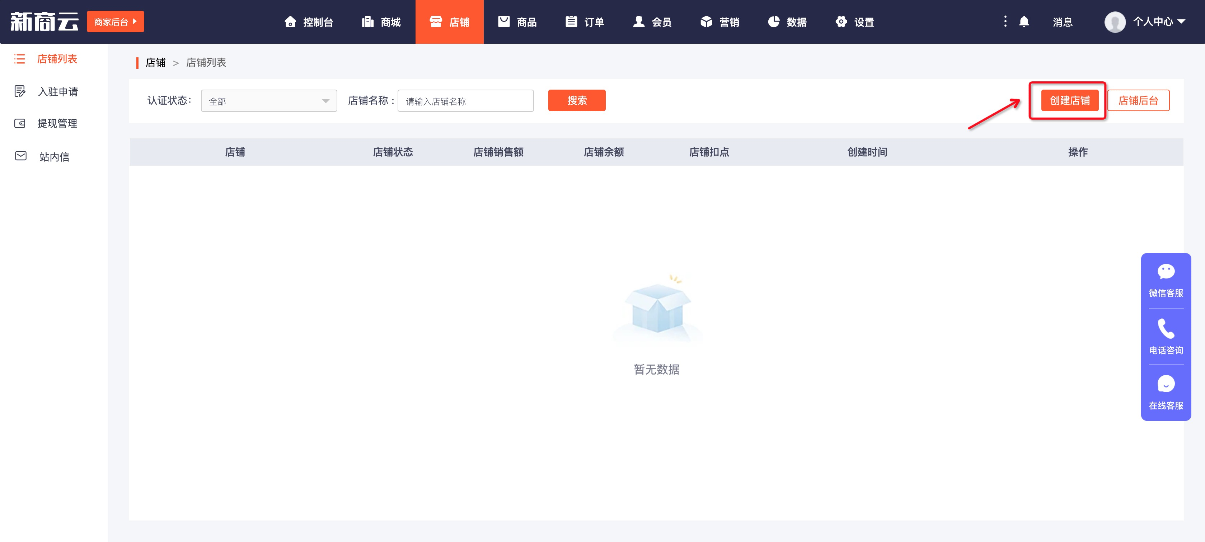Open 提现管理 wallet sidebar item
This screenshot has width=1205, height=542.
click(x=57, y=123)
